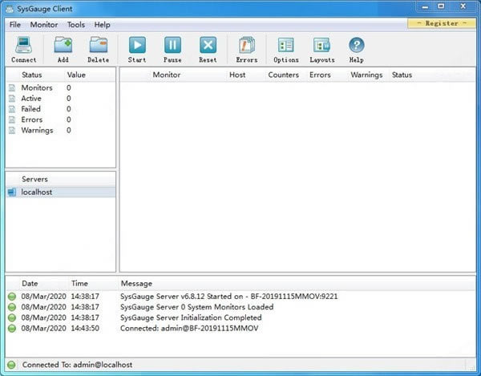
Task: Start monitoring with the Start button
Action: tap(137, 50)
